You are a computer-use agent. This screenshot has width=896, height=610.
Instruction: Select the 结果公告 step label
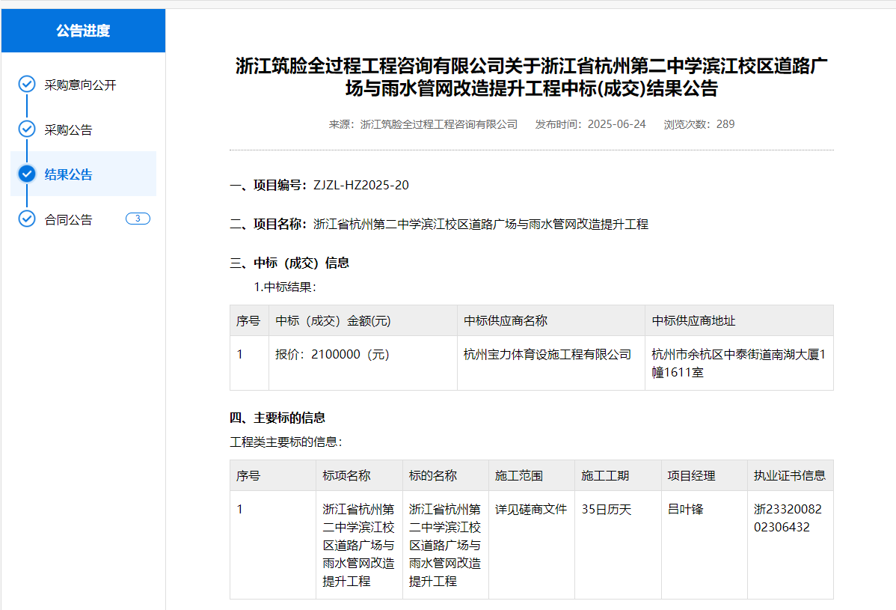click(68, 175)
